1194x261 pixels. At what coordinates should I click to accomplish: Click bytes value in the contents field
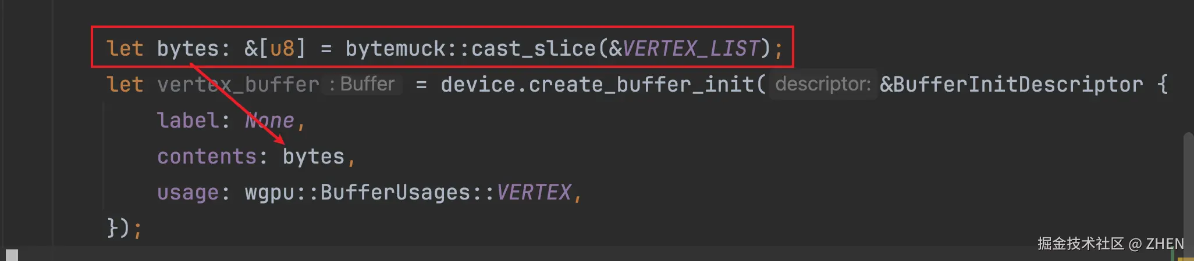tap(314, 157)
